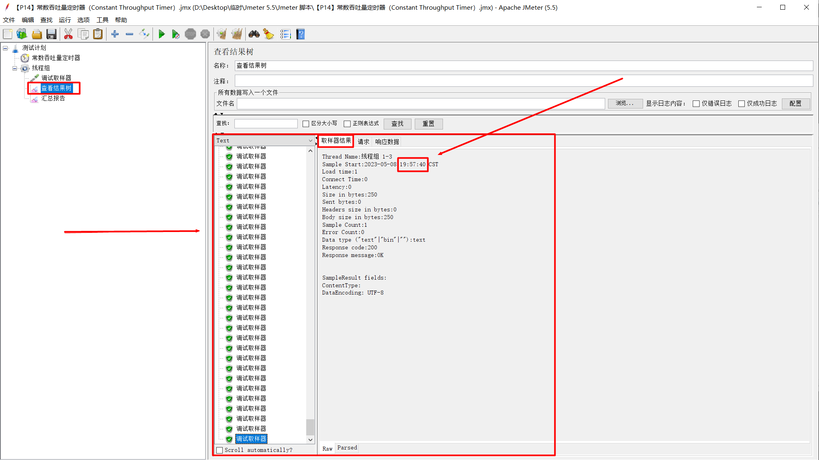
Task: Clear all results with double broom icon
Action: tap(237, 34)
